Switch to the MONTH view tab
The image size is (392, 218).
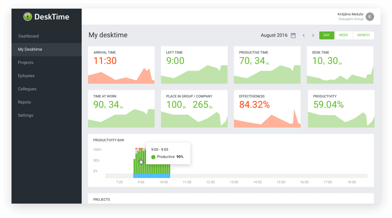pos(364,36)
